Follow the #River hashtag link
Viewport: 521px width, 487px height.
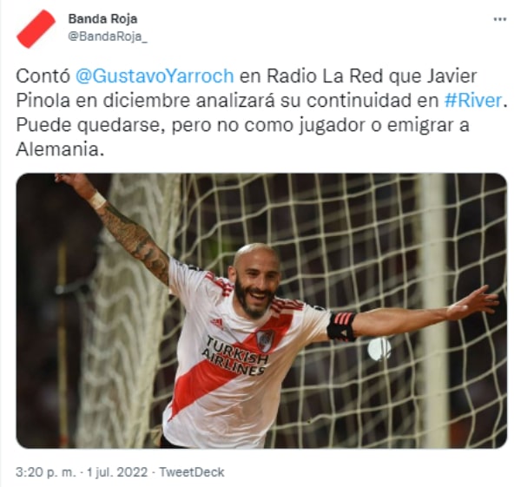pos(473,101)
